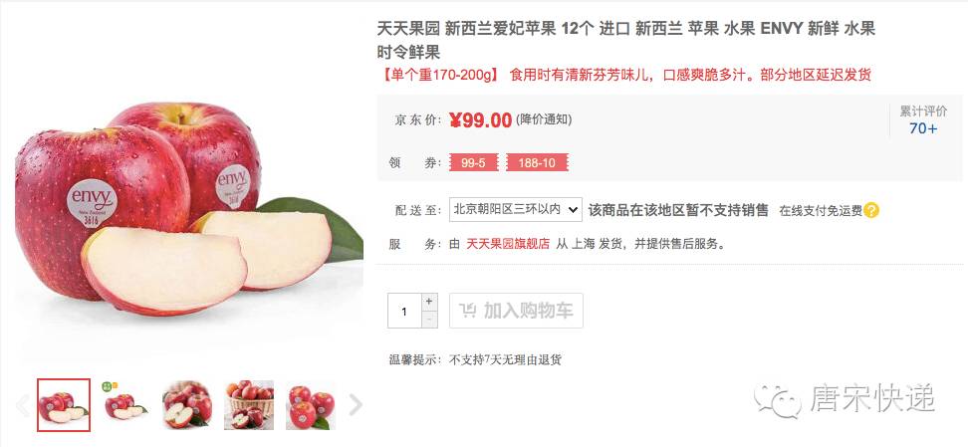Decrease quantity with the minus button
Viewport: 968px width, 447px height.
click(x=429, y=320)
